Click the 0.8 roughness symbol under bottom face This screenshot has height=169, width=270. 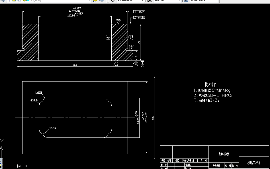pos(116,63)
